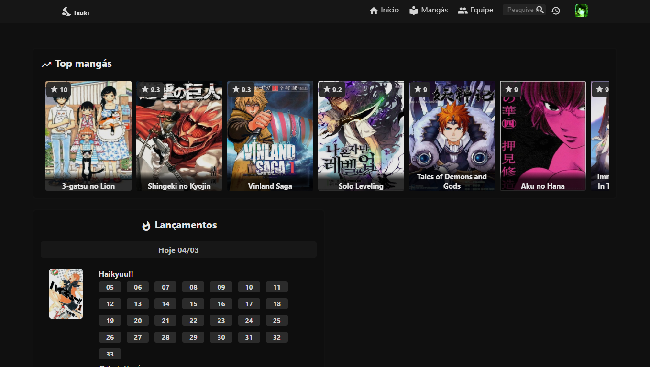Open Haikyuu chapter 33
The width and height of the screenshot is (650, 367).
pyautogui.click(x=110, y=354)
